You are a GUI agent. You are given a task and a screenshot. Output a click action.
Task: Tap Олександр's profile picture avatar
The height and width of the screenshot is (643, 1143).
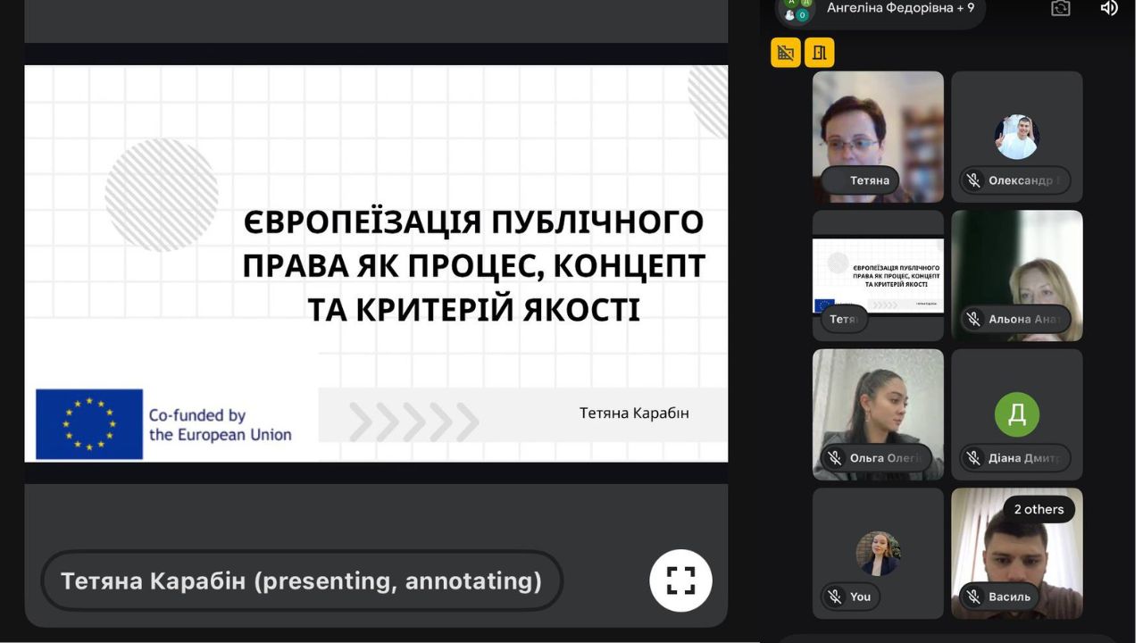point(1016,137)
